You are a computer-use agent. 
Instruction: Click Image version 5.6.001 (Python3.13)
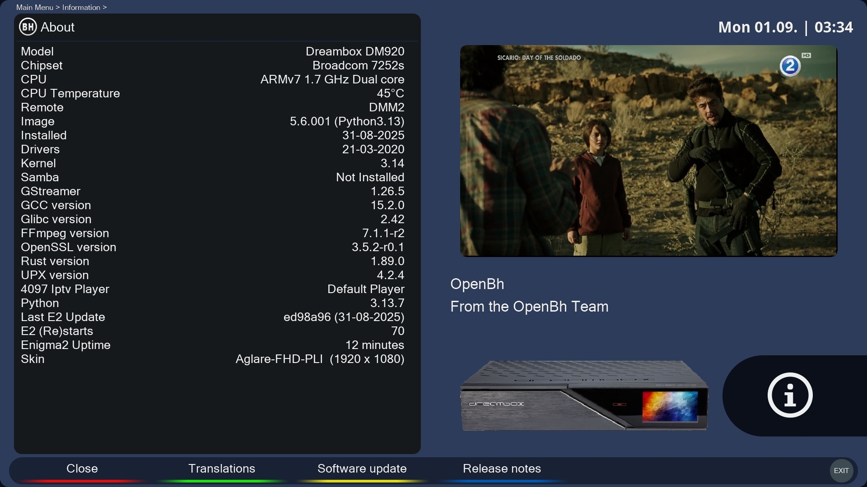click(x=347, y=121)
